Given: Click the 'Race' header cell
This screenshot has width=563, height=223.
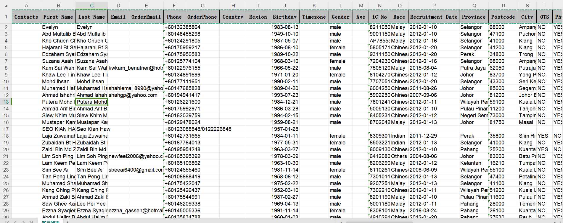Looking at the screenshot, I should click(x=399, y=17).
